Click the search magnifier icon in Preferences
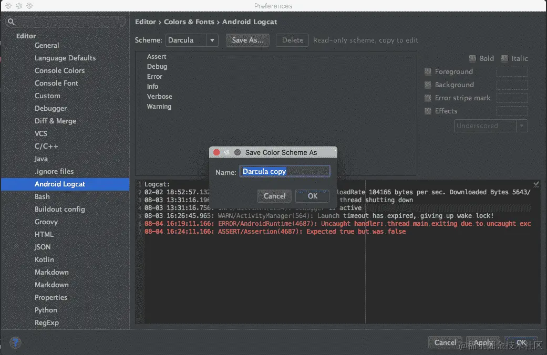The height and width of the screenshot is (355, 547). coord(11,22)
